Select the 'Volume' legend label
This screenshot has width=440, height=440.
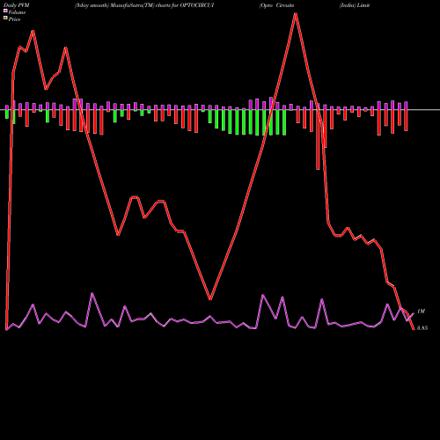click(x=17, y=12)
